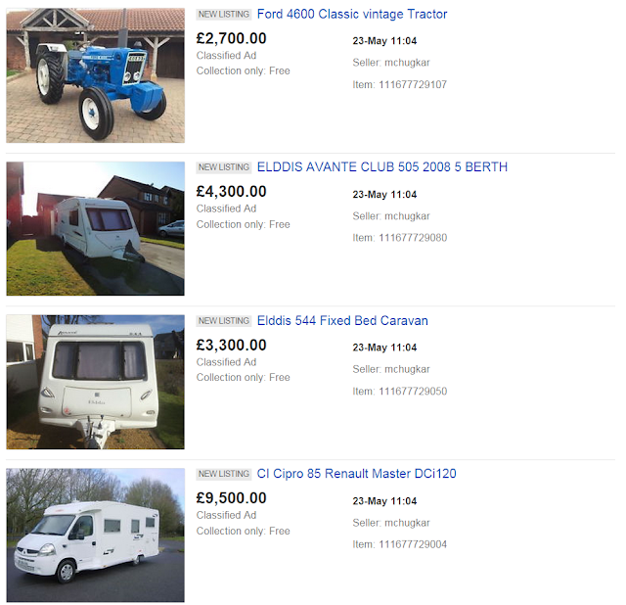Image resolution: width=626 pixels, height=605 pixels.
Task: Click the £3,300.00 price of Elddis 544
Action: [x=231, y=345]
